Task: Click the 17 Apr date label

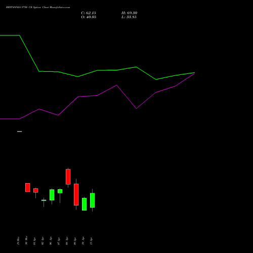Action: click(x=91, y=241)
